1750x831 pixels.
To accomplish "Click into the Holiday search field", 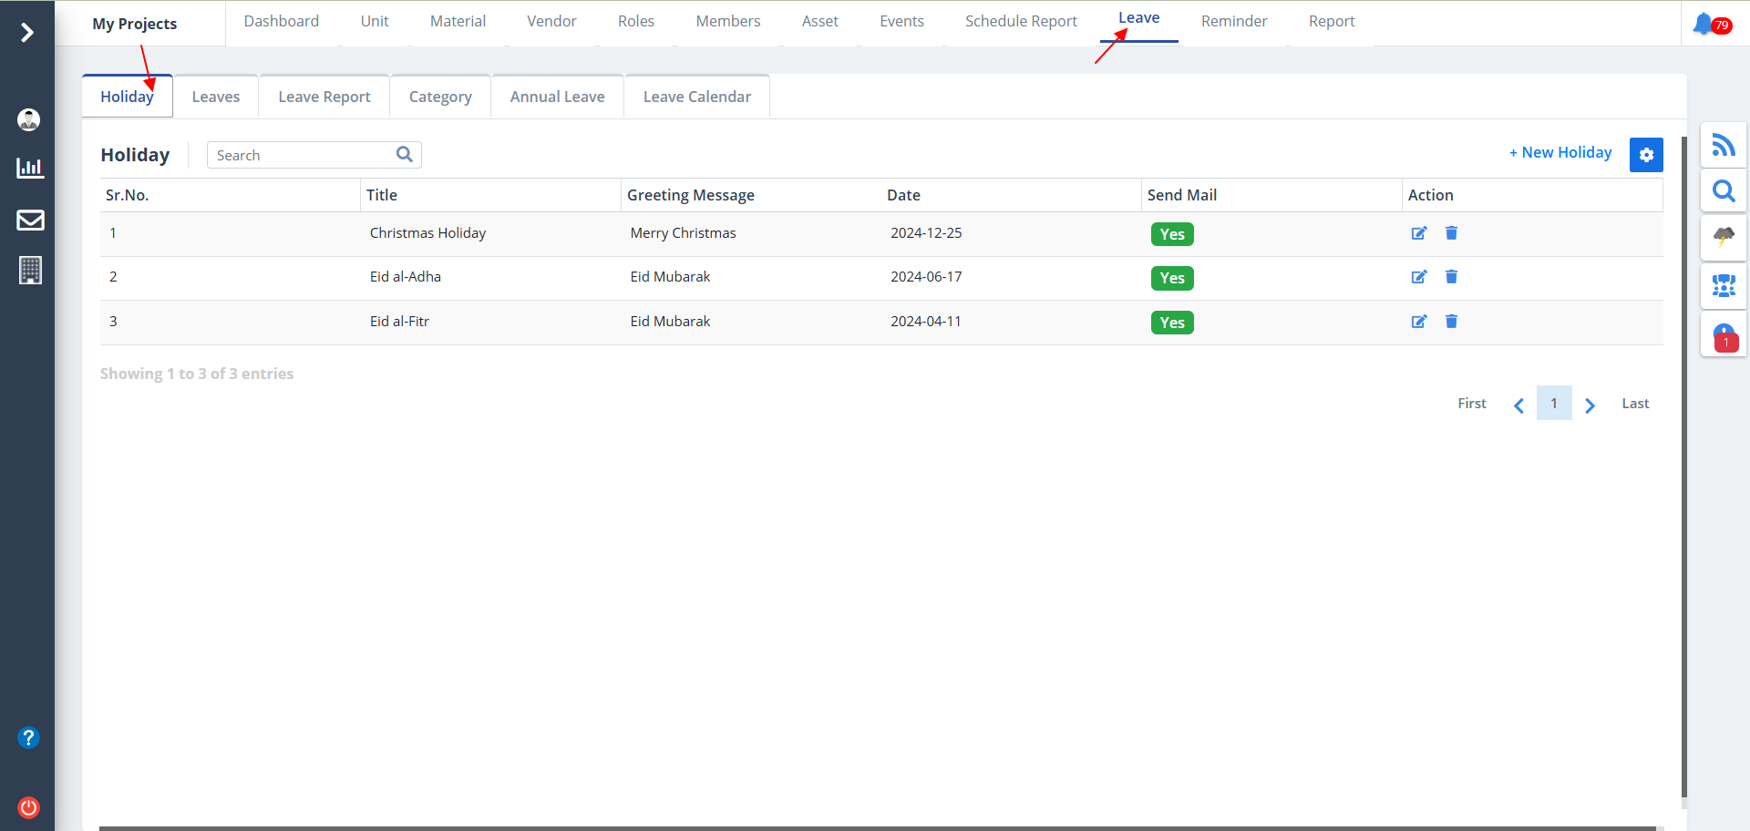I will 303,156.
